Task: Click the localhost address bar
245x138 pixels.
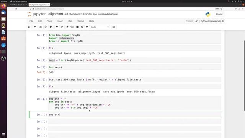Action: [122, 9]
